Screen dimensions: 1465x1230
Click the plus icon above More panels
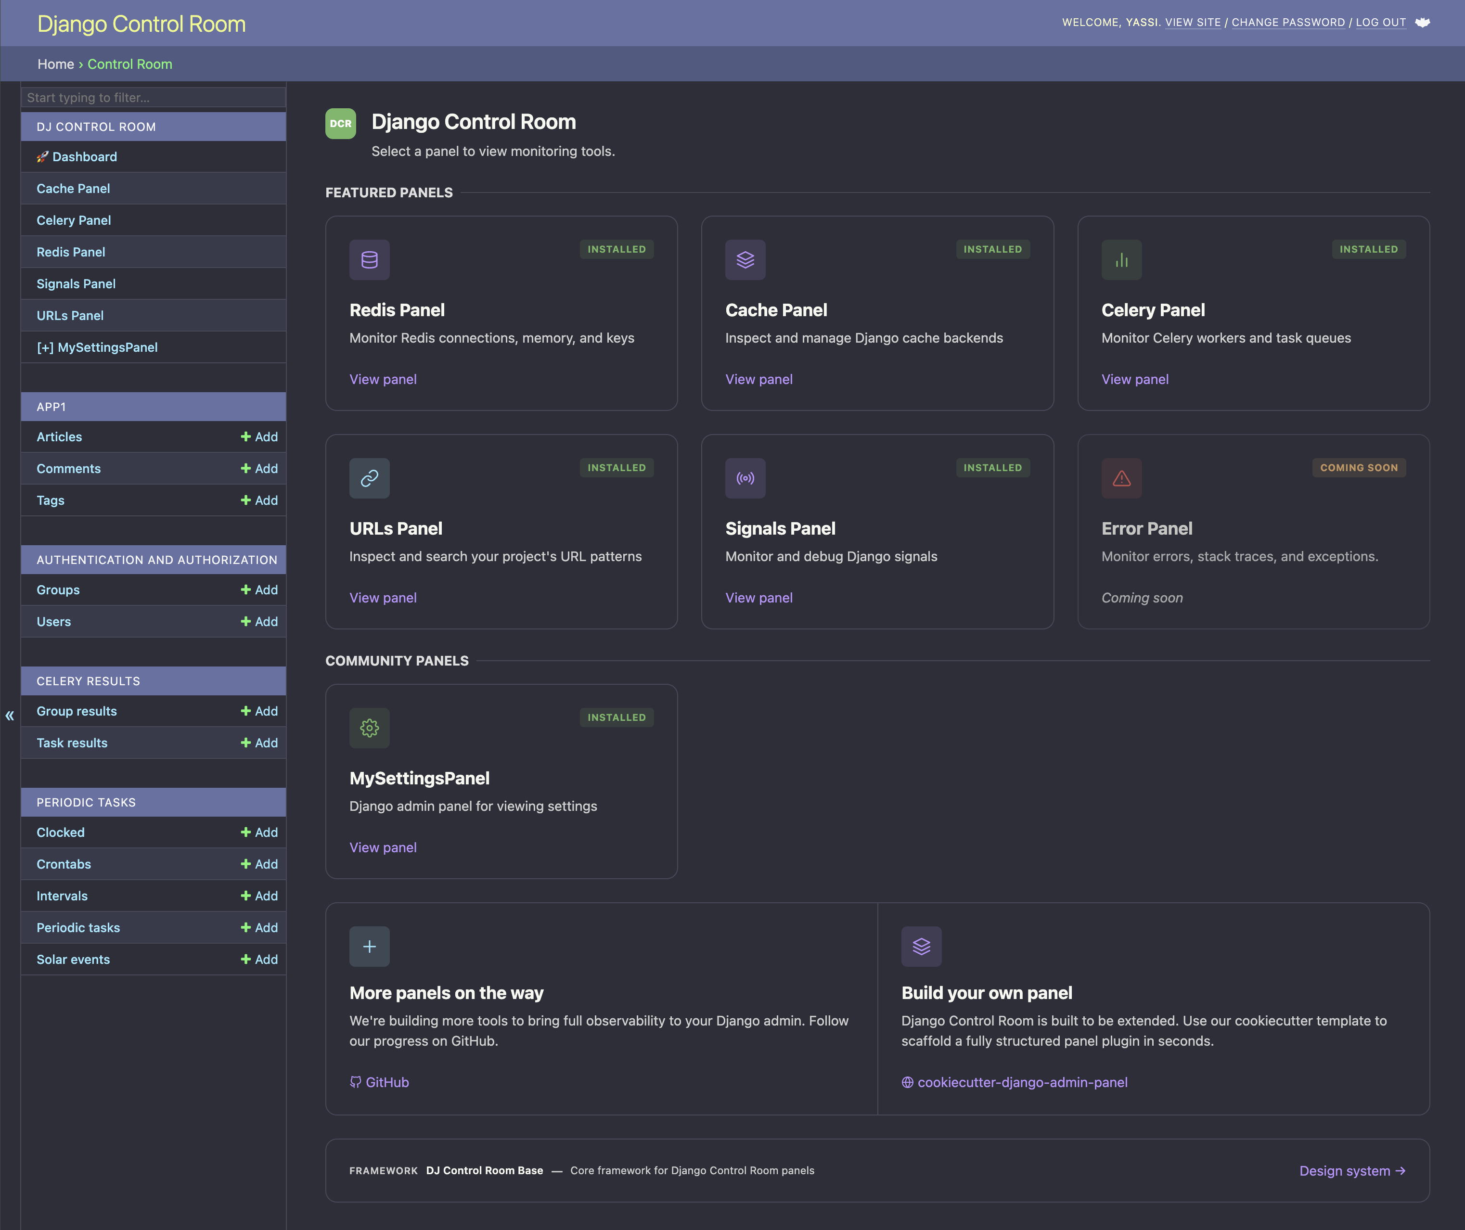point(369,946)
